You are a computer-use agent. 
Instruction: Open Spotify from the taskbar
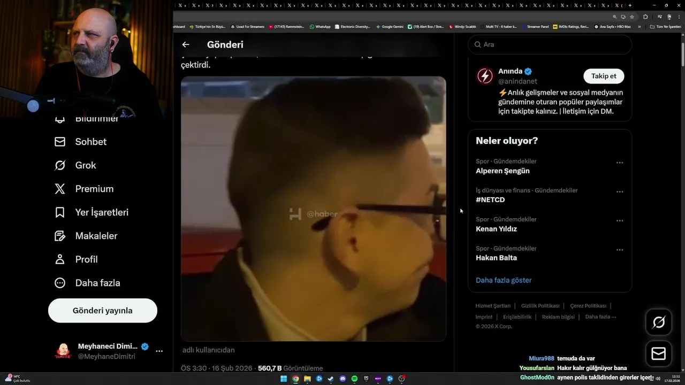coord(354,379)
